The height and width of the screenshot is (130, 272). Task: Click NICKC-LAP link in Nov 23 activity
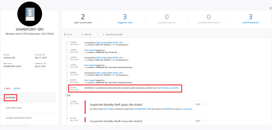coord(118,57)
